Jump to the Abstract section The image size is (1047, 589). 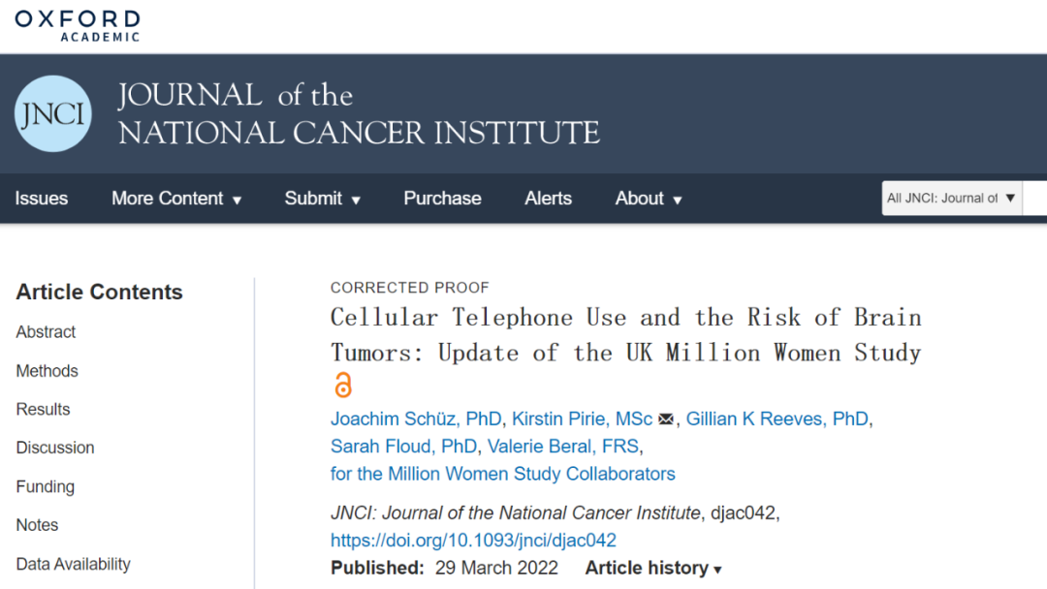[x=46, y=331]
